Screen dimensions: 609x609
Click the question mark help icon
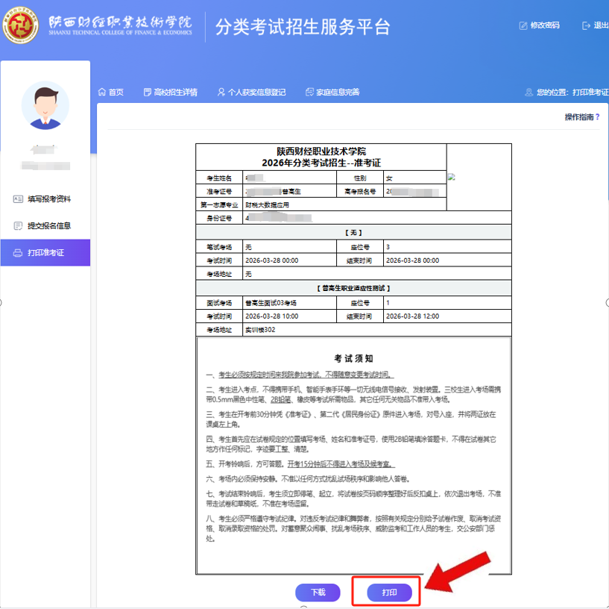coord(597,117)
